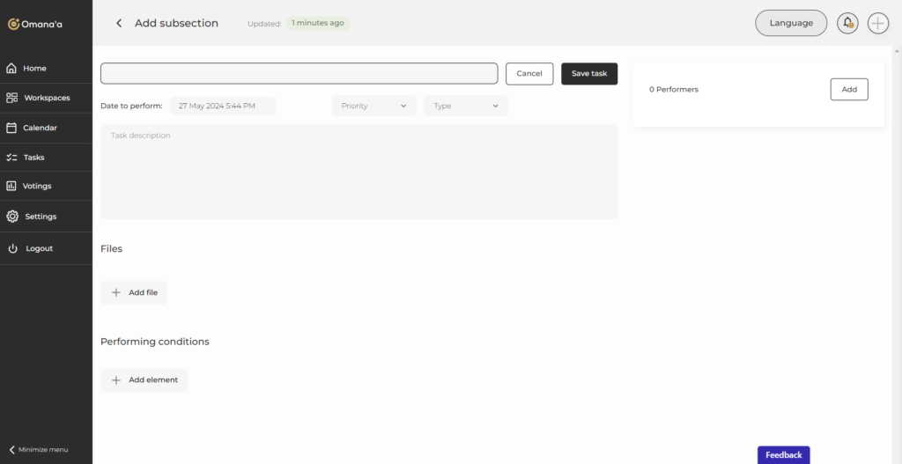Click the back arrow beside Add subsection
This screenshot has height=464, width=902.
[119, 23]
